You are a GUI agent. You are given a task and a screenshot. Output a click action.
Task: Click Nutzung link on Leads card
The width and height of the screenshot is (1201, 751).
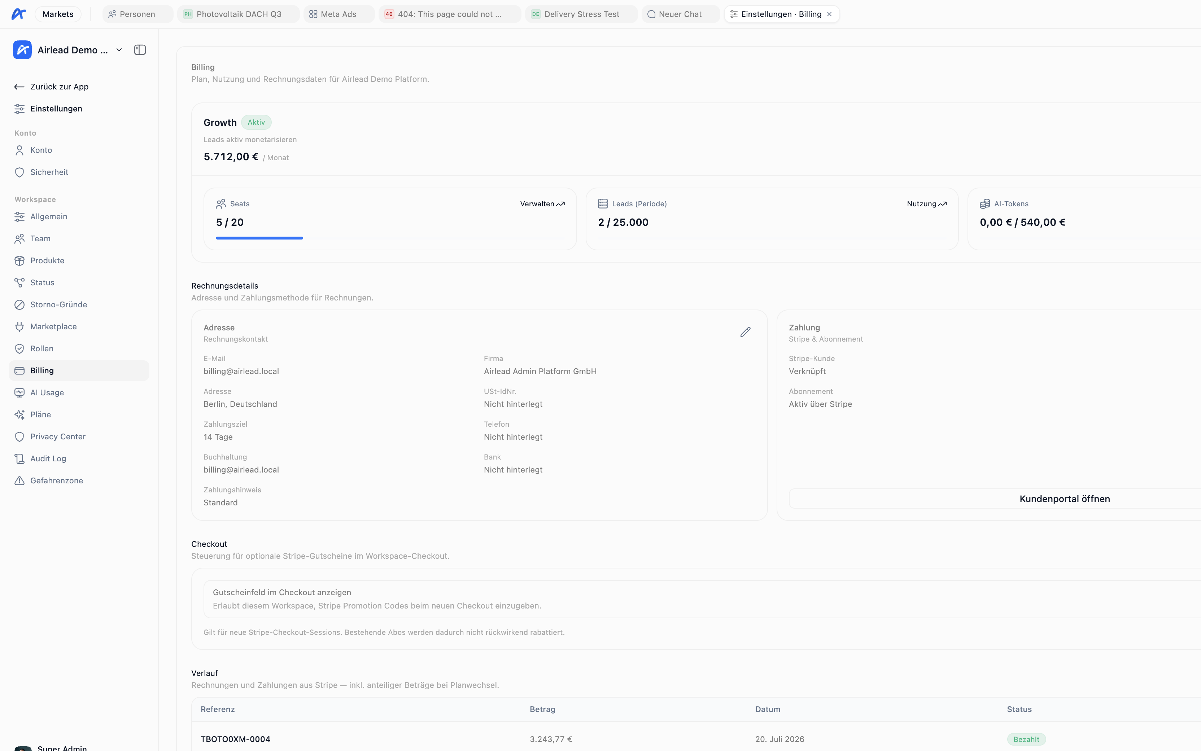click(x=926, y=204)
